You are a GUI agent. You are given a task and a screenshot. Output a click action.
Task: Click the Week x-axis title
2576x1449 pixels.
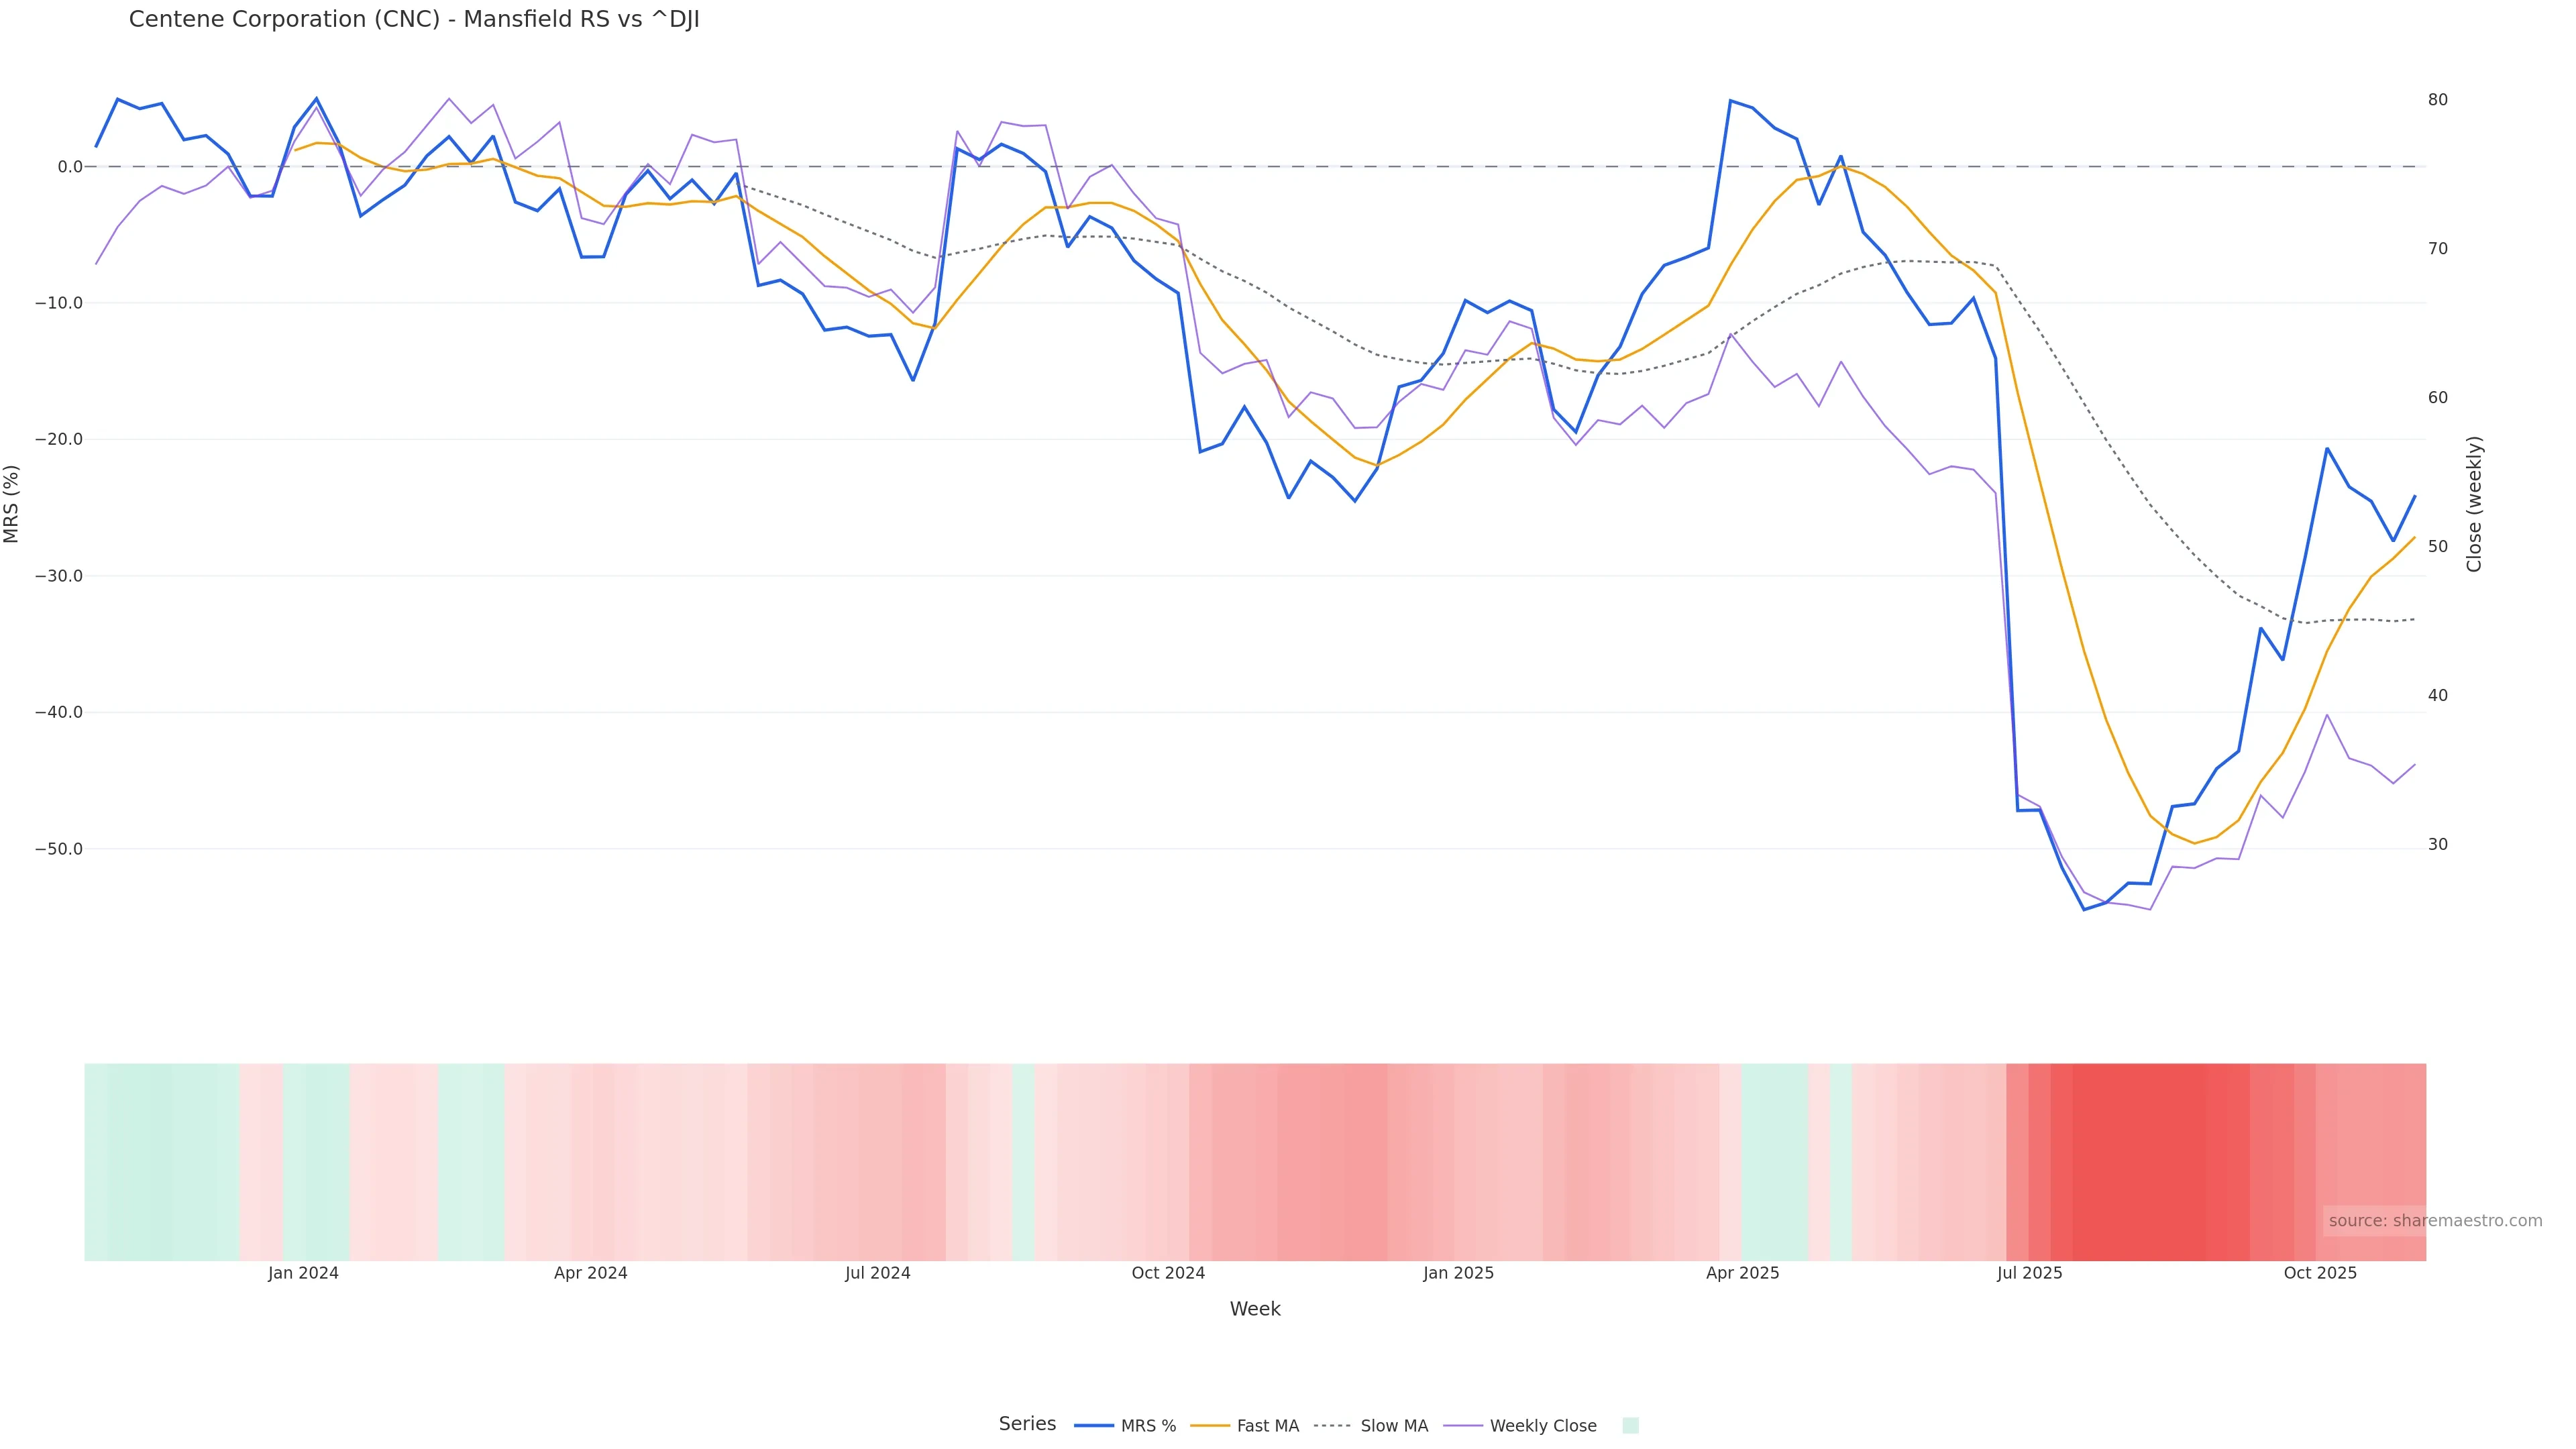coord(1255,1309)
